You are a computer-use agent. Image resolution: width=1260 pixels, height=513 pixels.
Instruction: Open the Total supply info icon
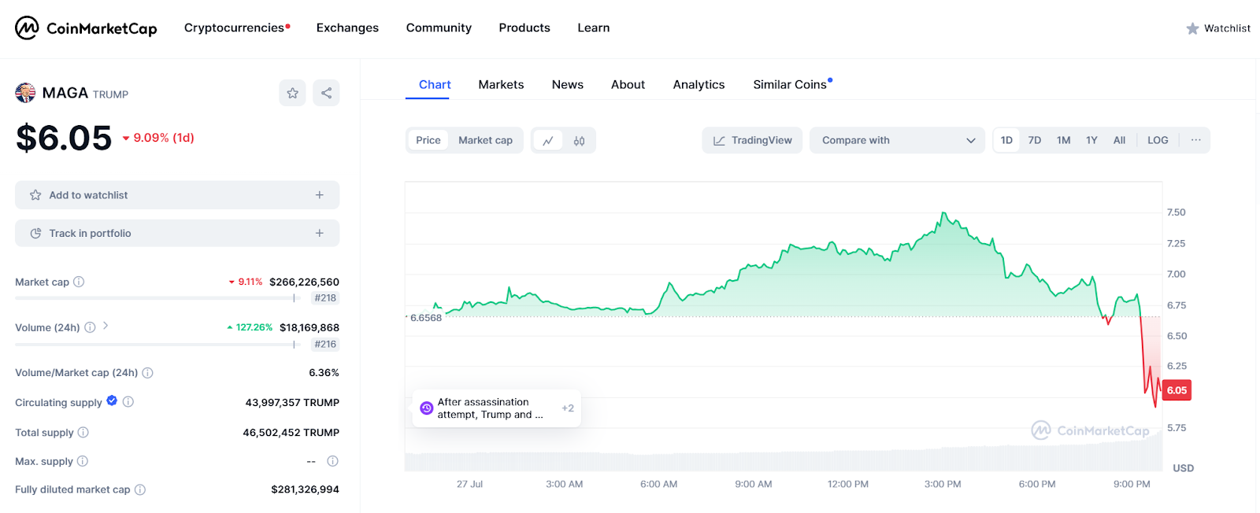tap(83, 432)
